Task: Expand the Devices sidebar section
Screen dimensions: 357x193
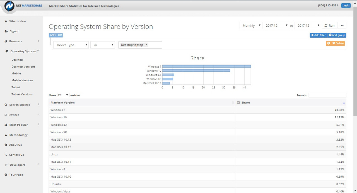Action: [x=38, y=115]
